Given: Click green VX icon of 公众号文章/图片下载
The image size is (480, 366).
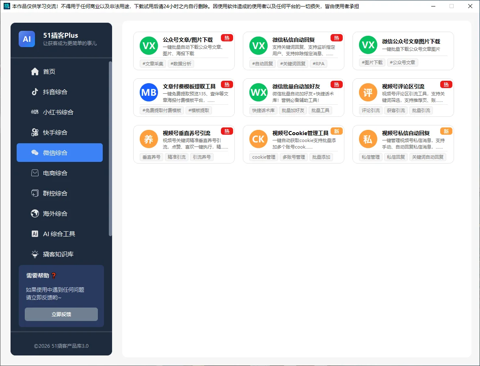Looking at the screenshot, I should pyautogui.click(x=149, y=45).
